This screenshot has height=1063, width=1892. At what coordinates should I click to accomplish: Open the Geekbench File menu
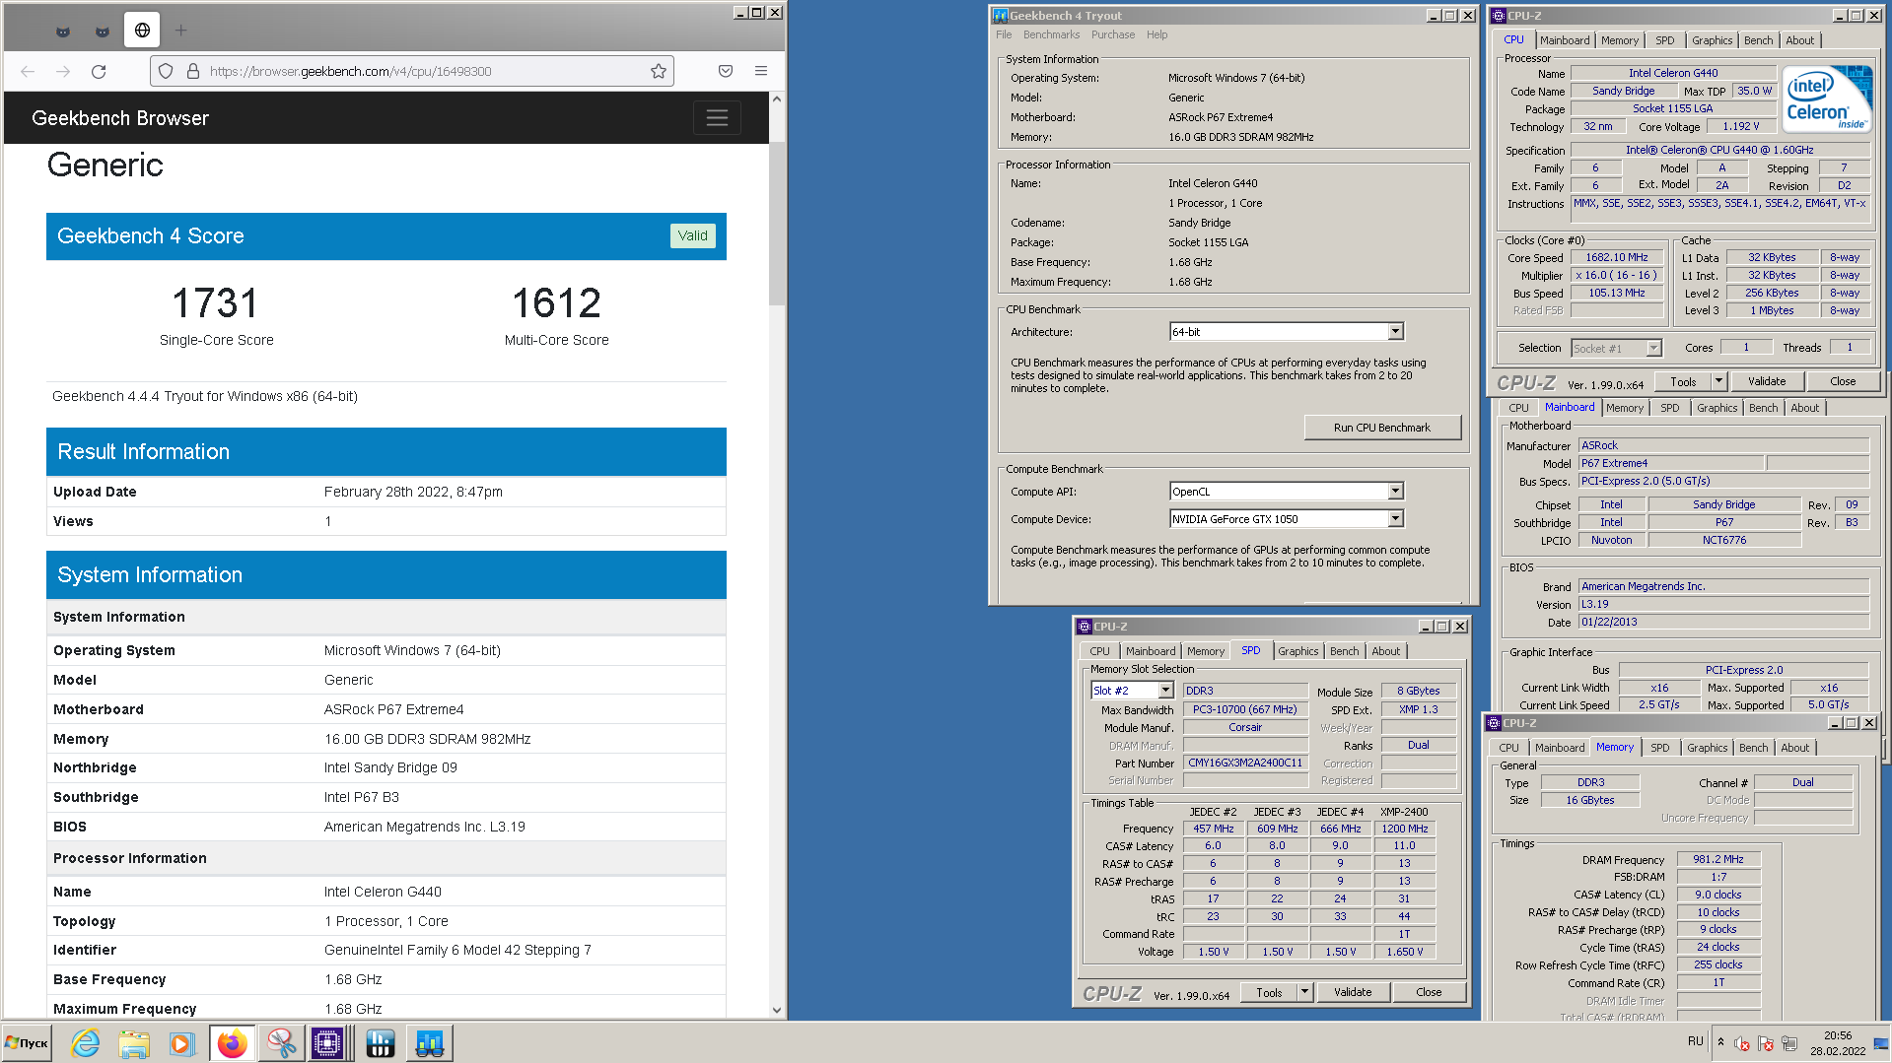(x=1004, y=34)
